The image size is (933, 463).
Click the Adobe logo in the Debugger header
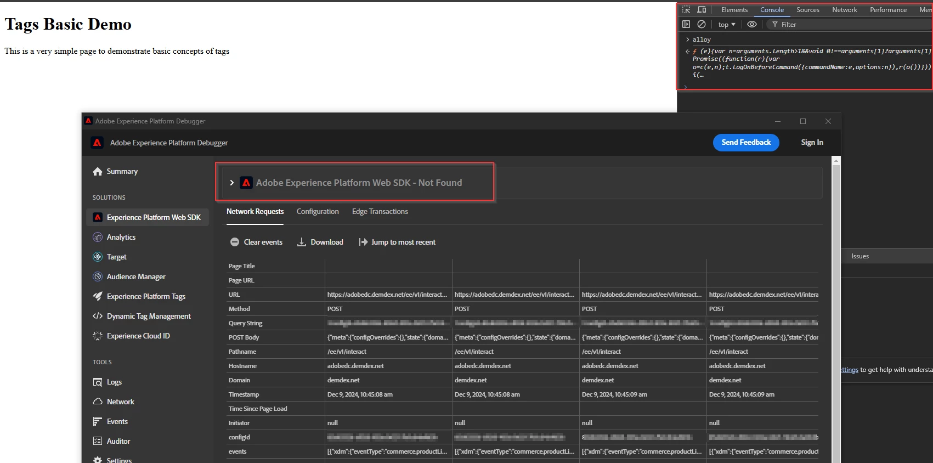click(97, 143)
